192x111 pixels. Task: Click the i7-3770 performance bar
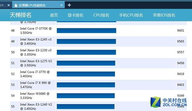click(x=86, y=74)
